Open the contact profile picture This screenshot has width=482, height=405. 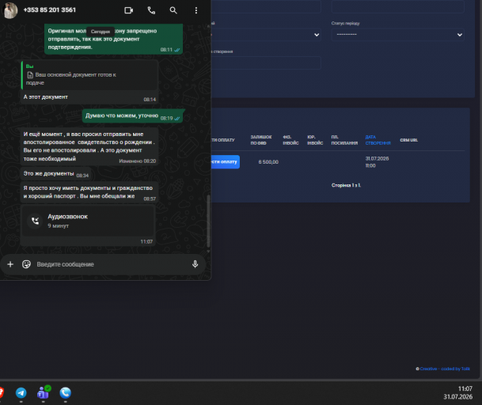(9, 10)
